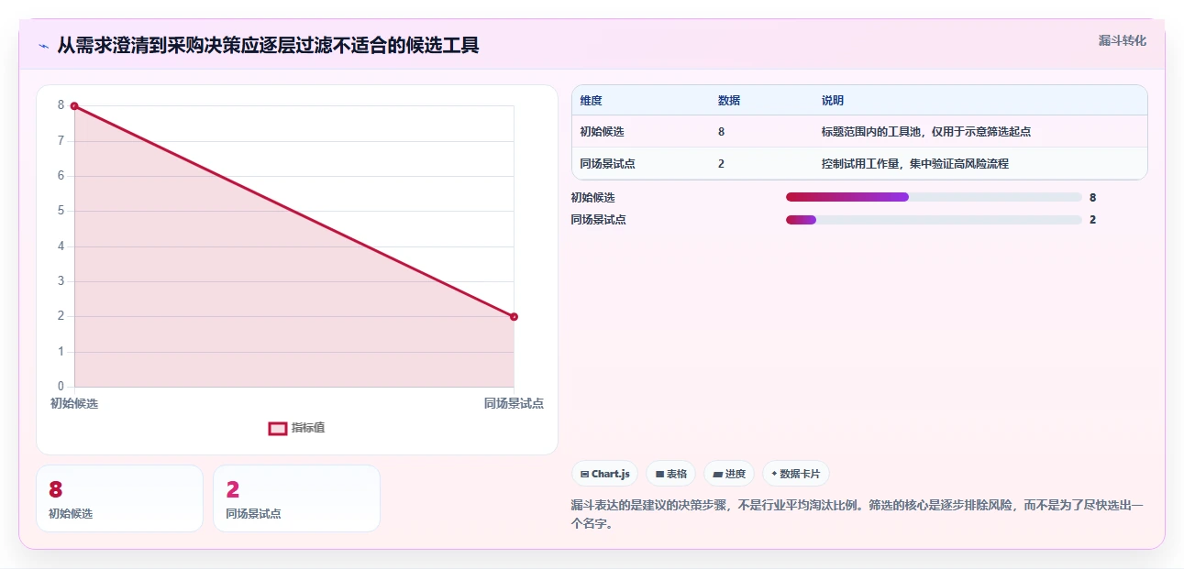Select the 表格 tag chip
1184x569 pixels.
click(670, 474)
